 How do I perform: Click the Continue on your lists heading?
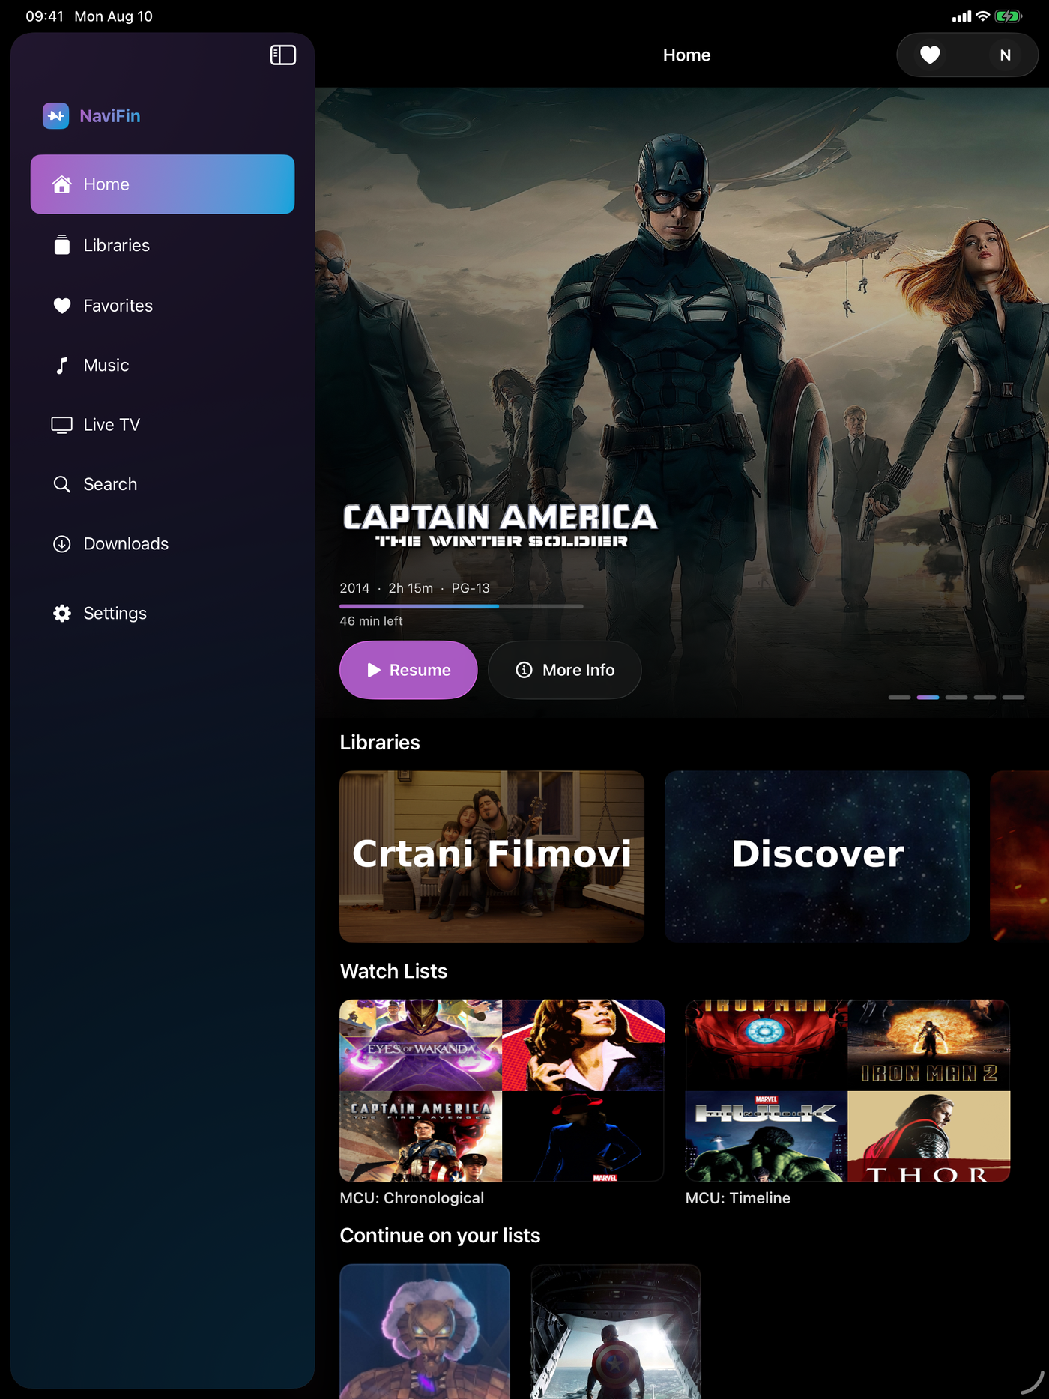(x=441, y=1236)
